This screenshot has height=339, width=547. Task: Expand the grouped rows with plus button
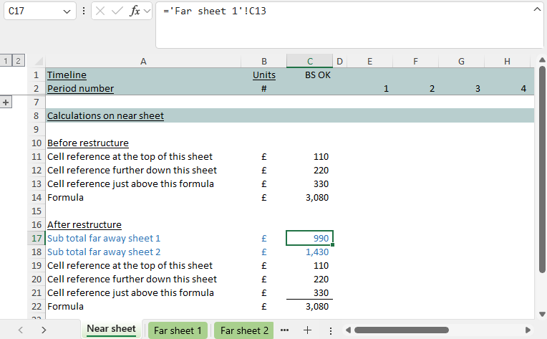point(6,102)
